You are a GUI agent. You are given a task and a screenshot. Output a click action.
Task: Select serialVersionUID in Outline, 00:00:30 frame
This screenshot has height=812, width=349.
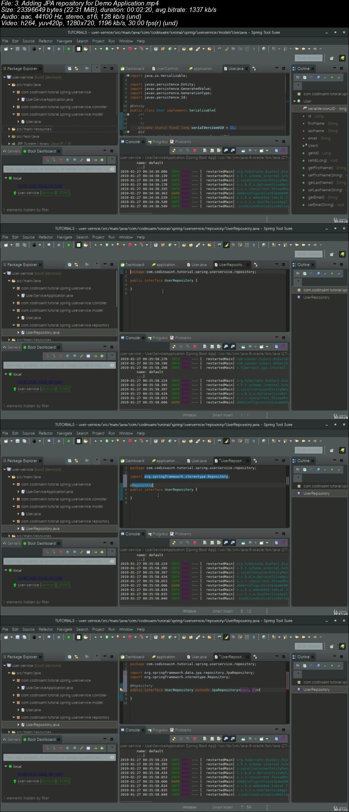click(320, 109)
